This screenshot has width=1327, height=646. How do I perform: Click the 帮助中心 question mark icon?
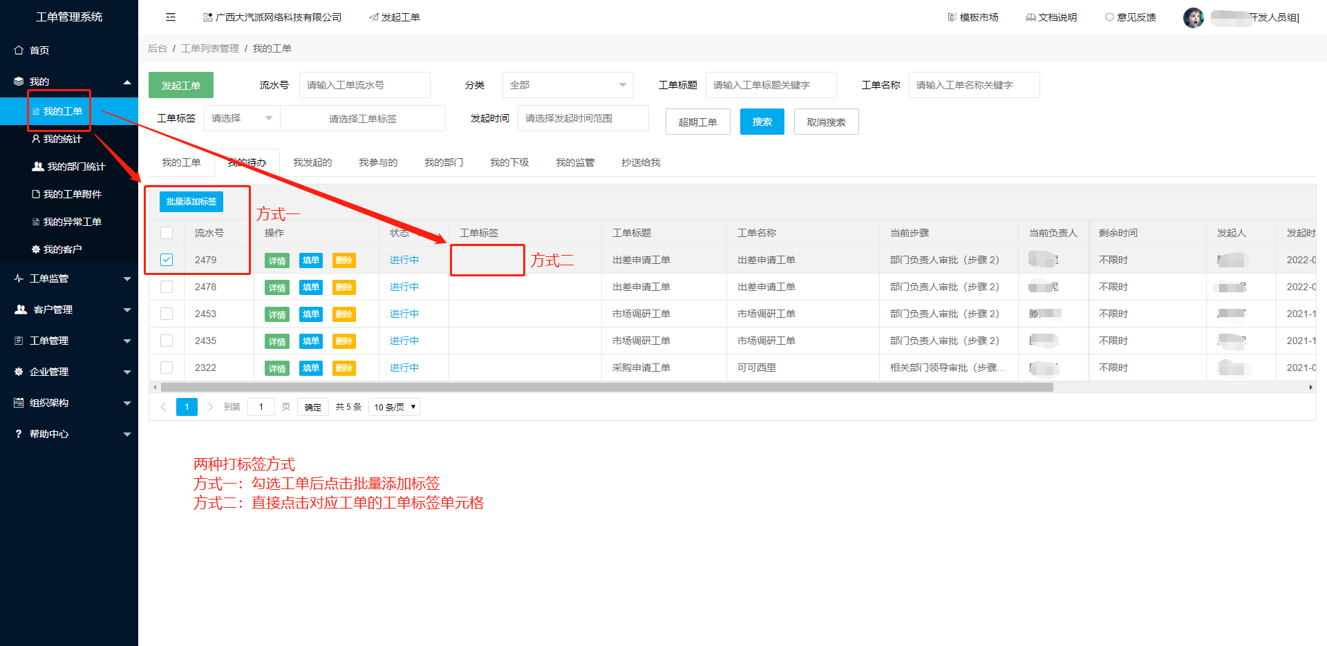click(x=19, y=434)
